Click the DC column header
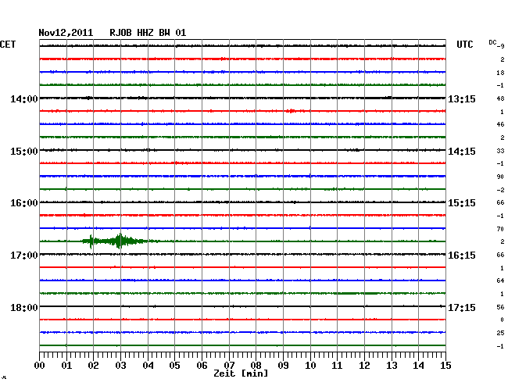The image size is (508, 386). [x=492, y=42]
